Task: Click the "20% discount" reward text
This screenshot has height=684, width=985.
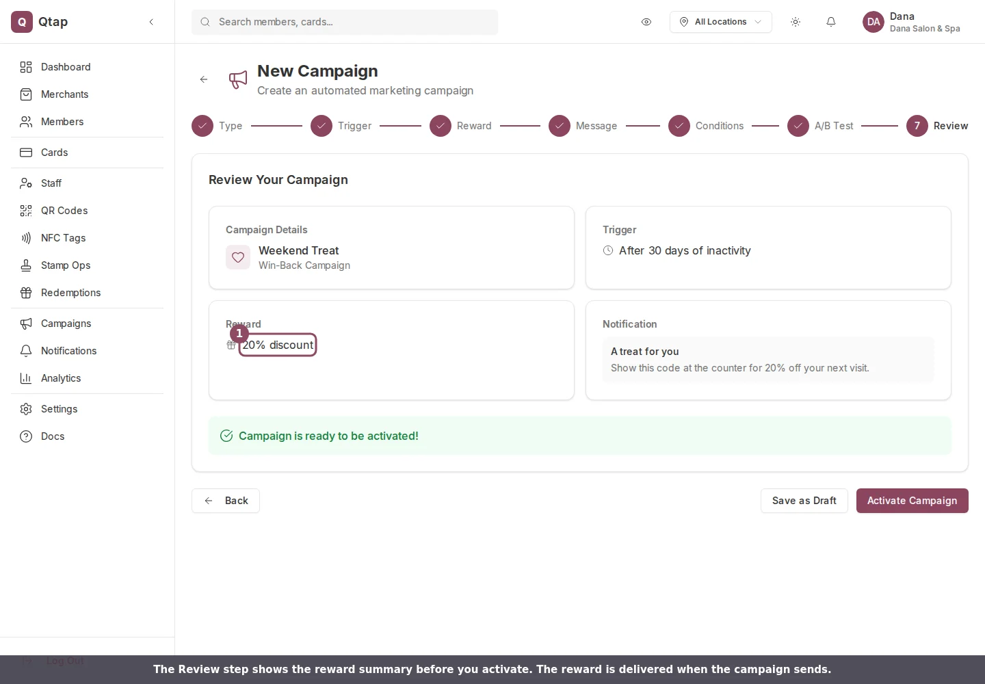Action: point(278,345)
